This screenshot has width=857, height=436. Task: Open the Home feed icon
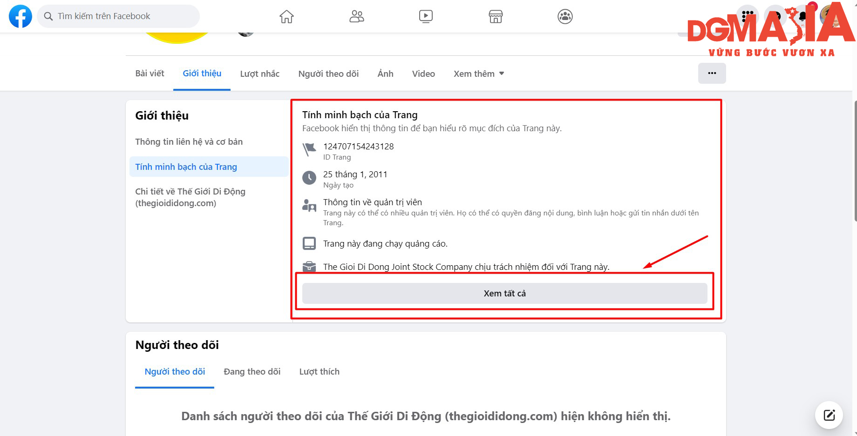pos(286,17)
